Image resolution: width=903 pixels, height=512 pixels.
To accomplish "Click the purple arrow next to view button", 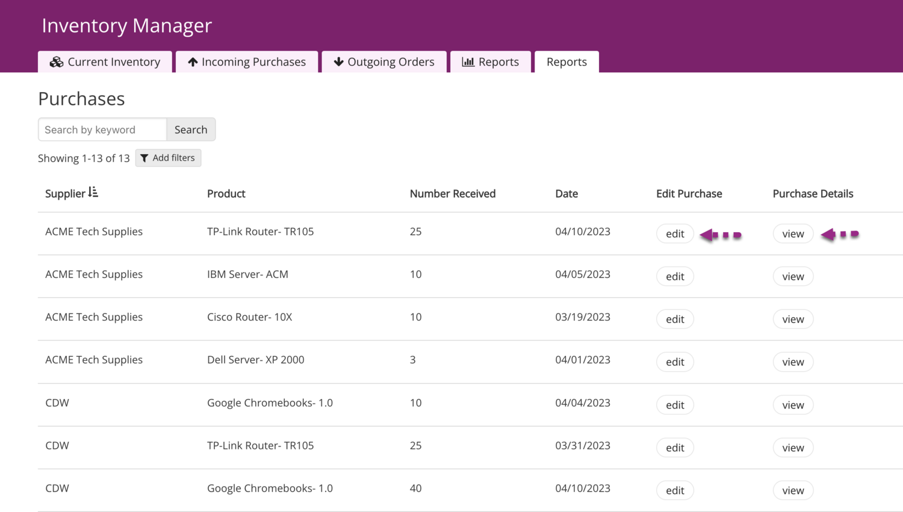I will coord(840,234).
